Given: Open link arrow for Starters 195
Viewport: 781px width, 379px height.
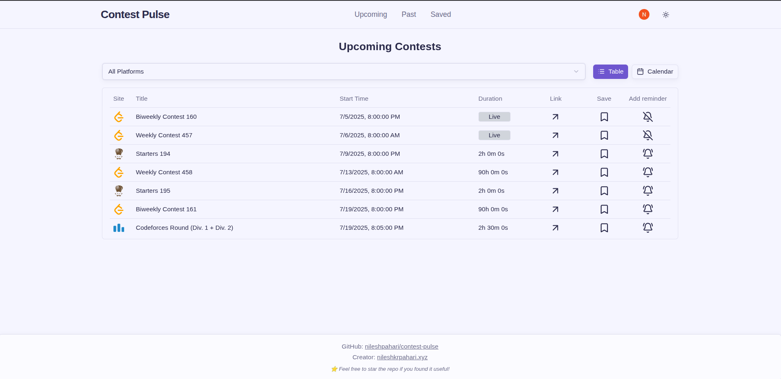Looking at the screenshot, I should (555, 191).
